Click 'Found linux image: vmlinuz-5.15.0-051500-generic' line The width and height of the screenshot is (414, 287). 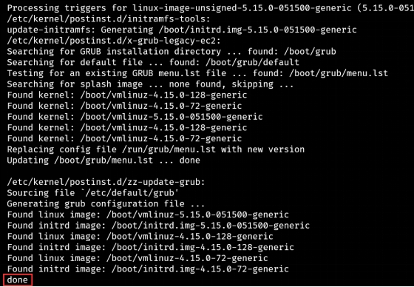[x=148, y=215]
